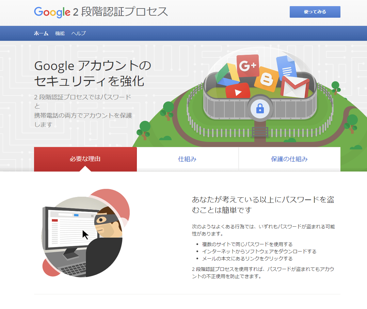Image resolution: width=367 pixels, height=309 pixels.
Task: Click the 使ってみる button
Action: coord(315,12)
